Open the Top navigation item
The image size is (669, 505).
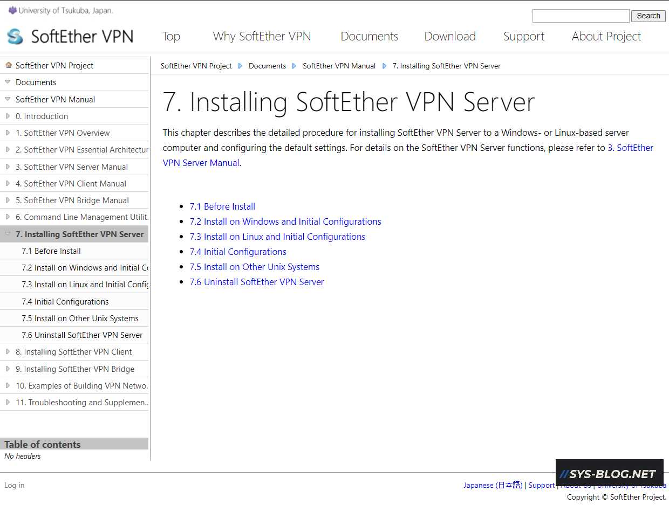point(171,36)
